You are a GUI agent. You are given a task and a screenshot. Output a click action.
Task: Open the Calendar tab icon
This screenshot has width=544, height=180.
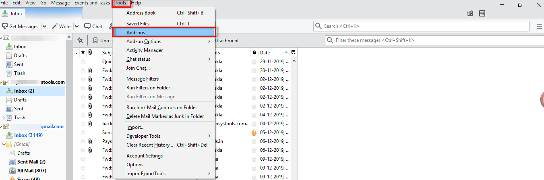(470, 13)
